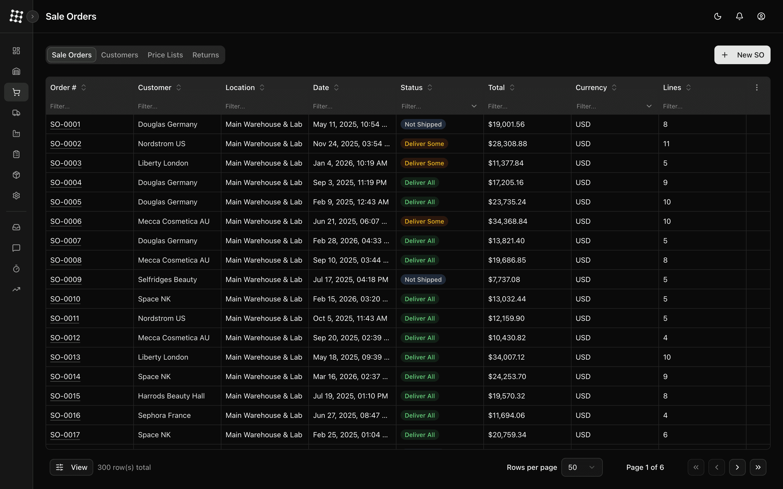Open the truck shipping icon in sidebar
The width and height of the screenshot is (783, 489).
[x=16, y=113]
